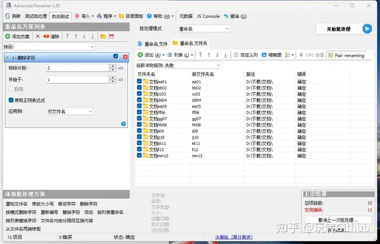Screen dimensions: 380x244
Task: Move item down in file list toolbar
Action: (217, 55)
